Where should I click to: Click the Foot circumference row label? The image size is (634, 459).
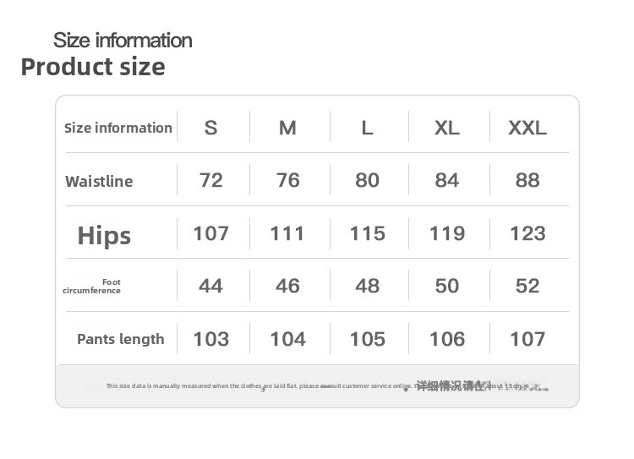[92, 287]
